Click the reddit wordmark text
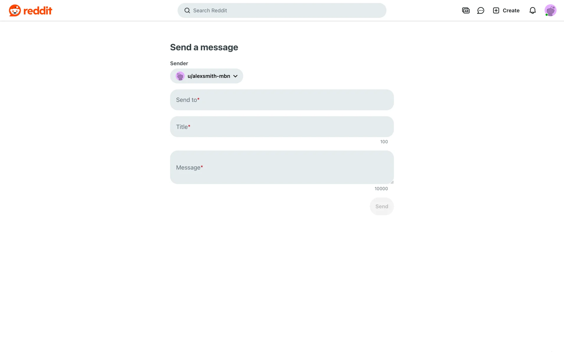Viewport: 564px width, 352px height. (38, 11)
